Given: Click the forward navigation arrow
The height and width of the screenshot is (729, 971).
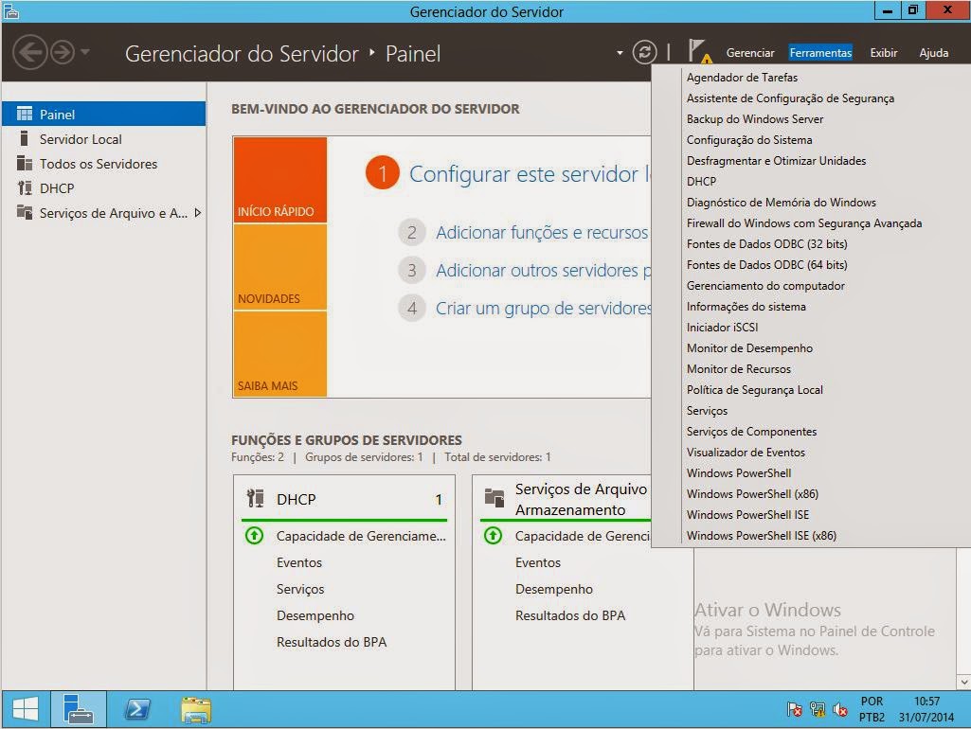Looking at the screenshot, I should point(62,53).
